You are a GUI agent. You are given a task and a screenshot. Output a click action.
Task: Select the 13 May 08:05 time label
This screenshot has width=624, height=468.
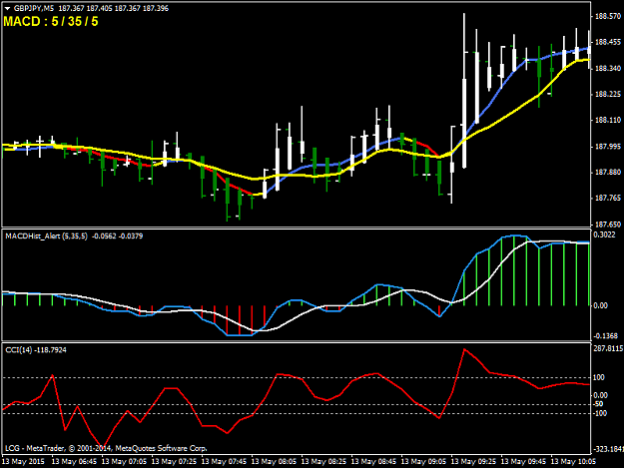[274, 462]
